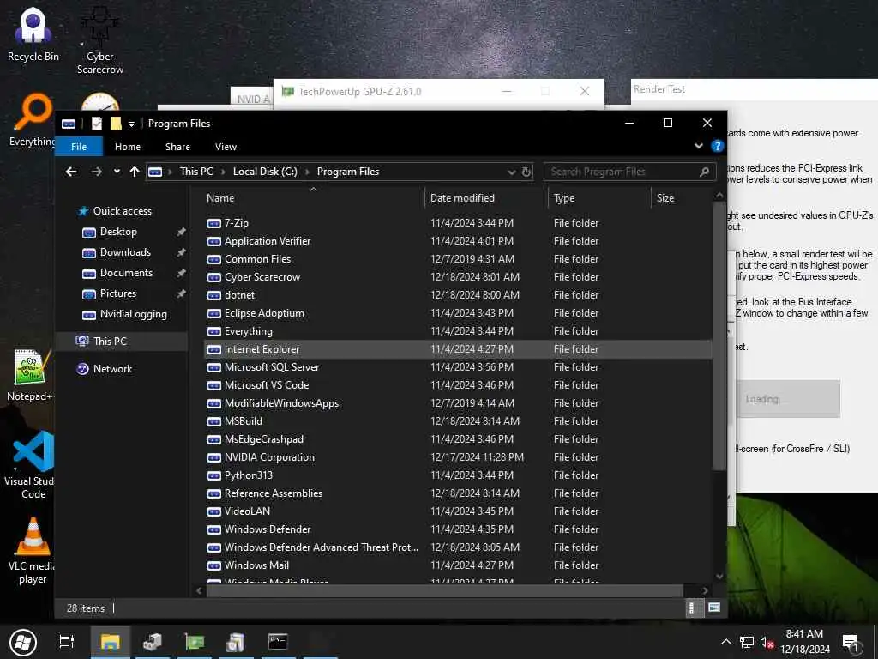Switch to large icons view layout

coord(714,608)
